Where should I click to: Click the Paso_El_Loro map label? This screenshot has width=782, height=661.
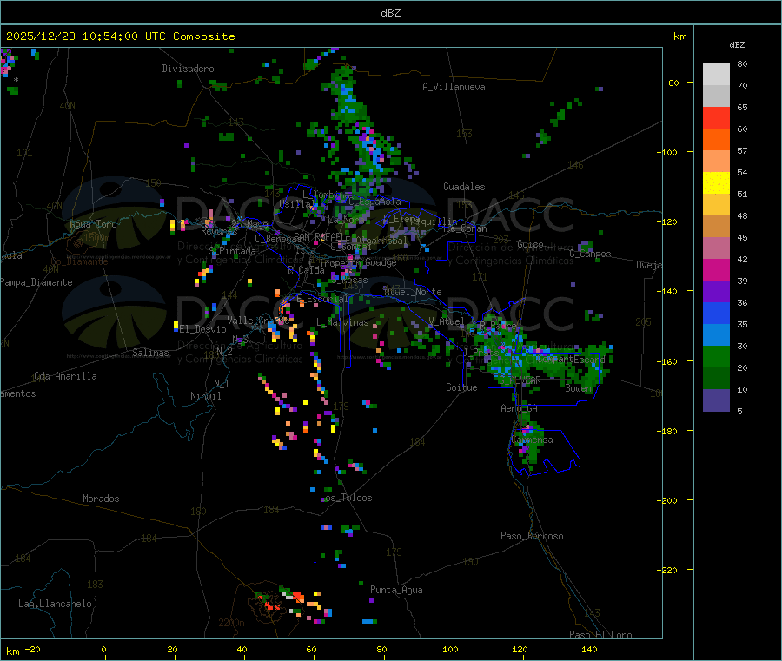click(x=600, y=635)
